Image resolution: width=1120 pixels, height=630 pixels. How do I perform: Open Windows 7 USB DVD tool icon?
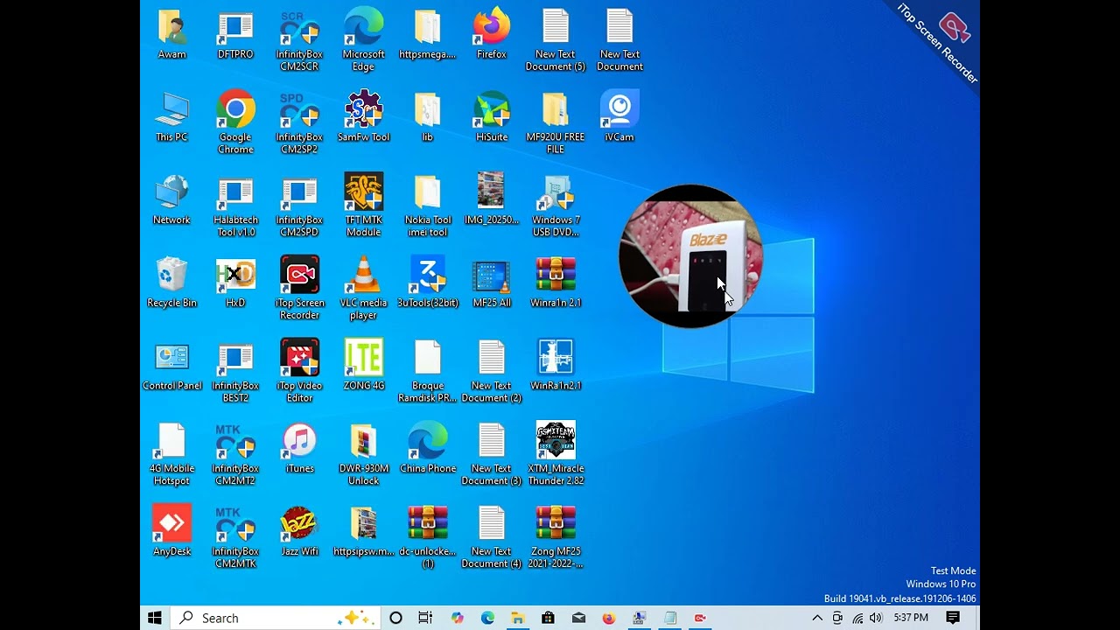(x=556, y=206)
